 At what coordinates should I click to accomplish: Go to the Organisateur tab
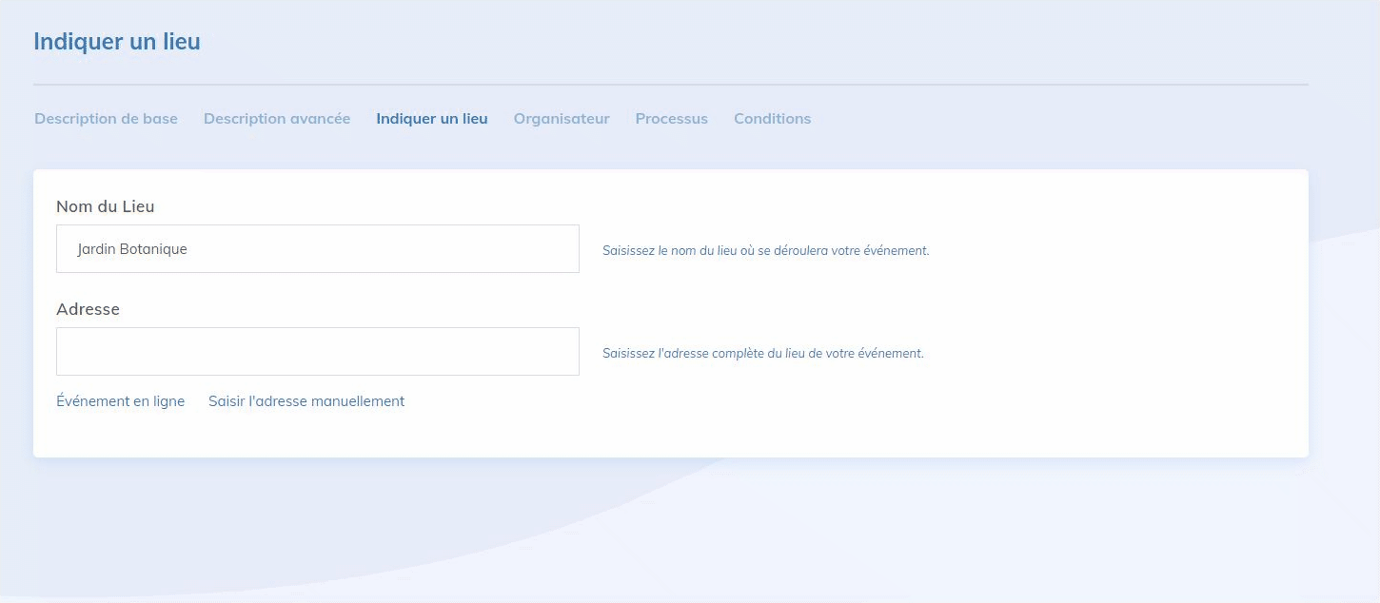(x=562, y=119)
